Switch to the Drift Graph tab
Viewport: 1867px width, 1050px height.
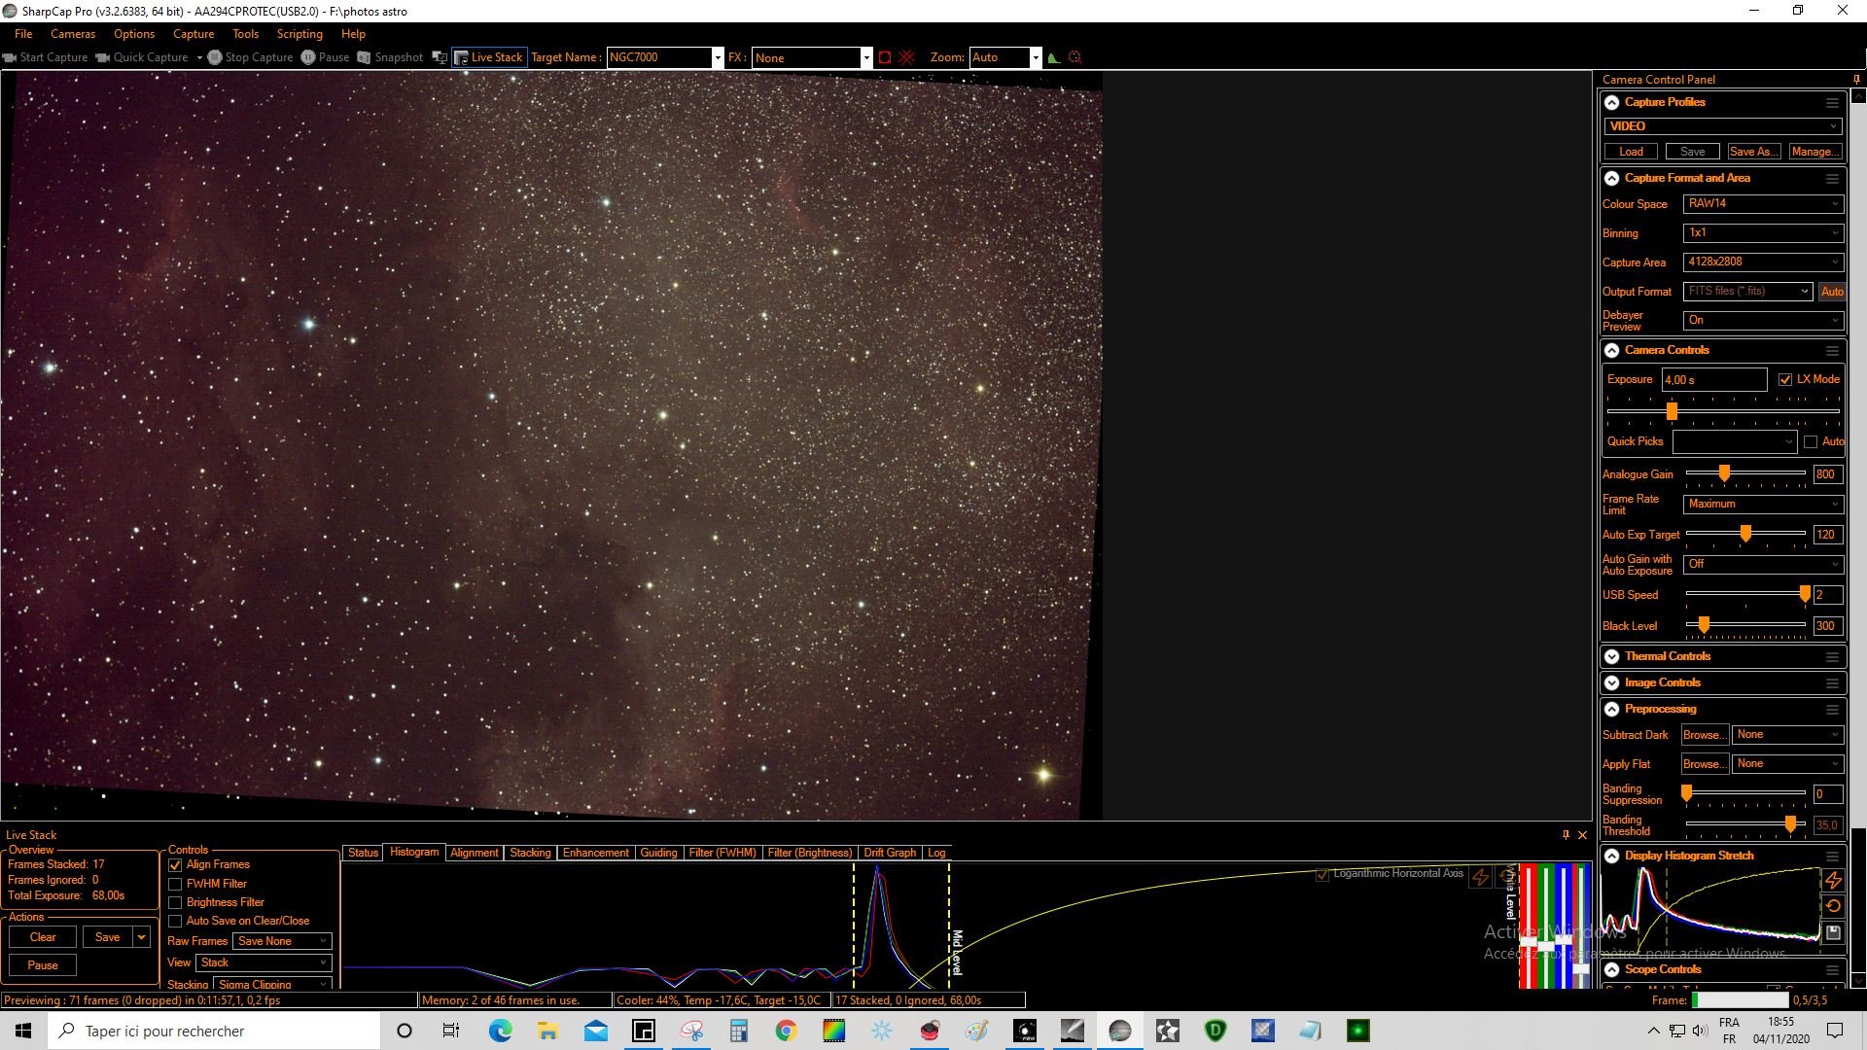[x=890, y=853]
